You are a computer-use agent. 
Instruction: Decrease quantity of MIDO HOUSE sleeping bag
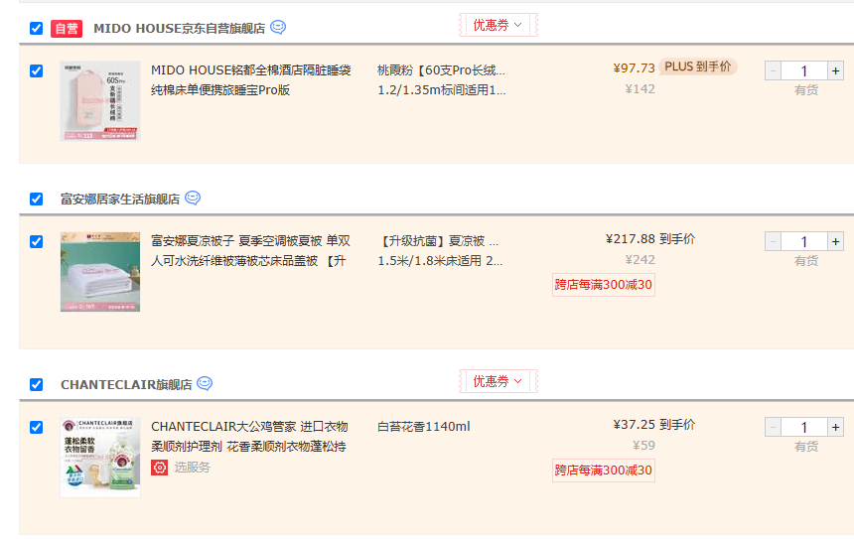(x=773, y=70)
